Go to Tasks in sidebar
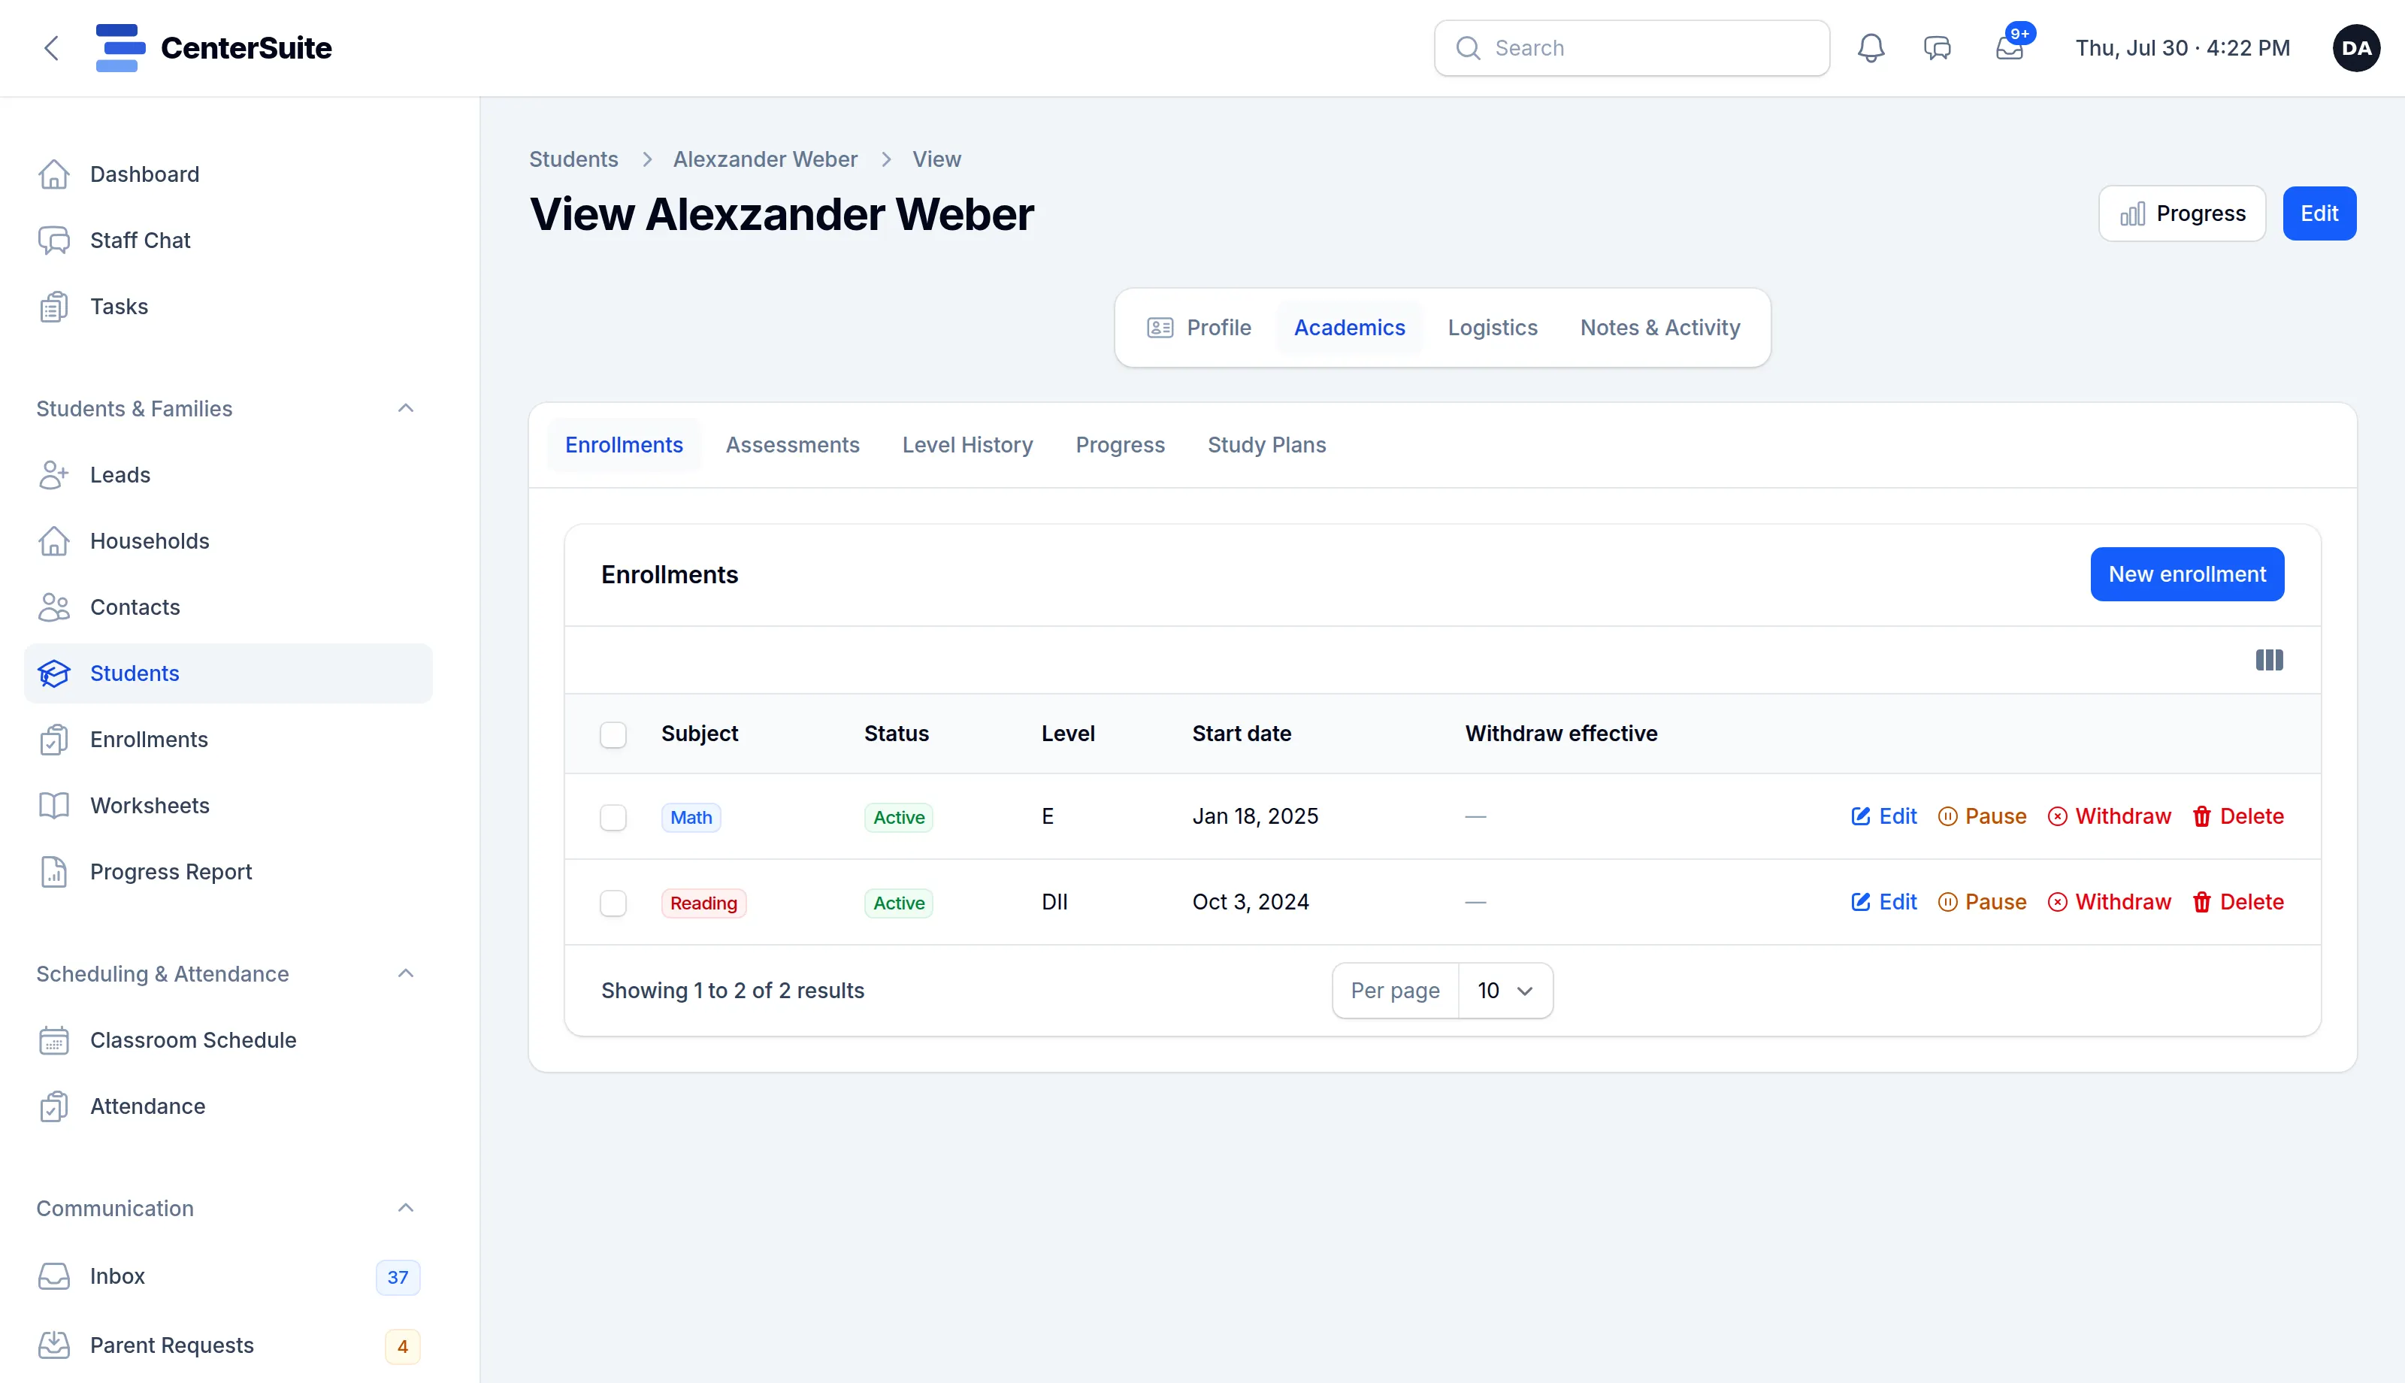Image resolution: width=2405 pixels, height=1383 pixels. tap(228, 307)
